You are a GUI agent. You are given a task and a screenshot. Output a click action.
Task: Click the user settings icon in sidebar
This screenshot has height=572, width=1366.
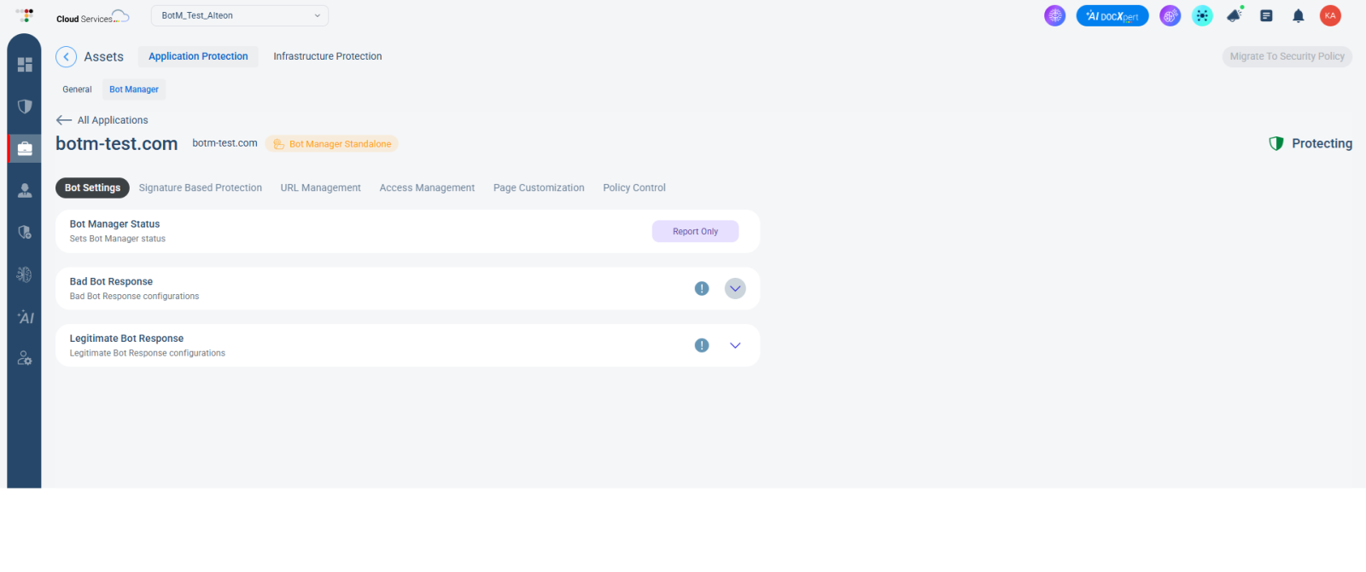tap(25, 358)
